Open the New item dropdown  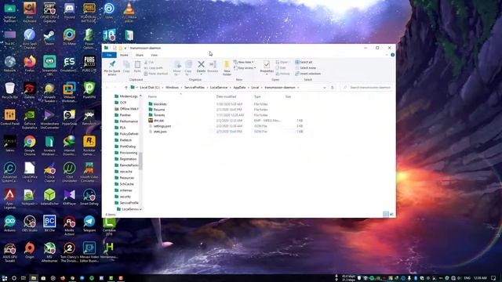[244, 62]
